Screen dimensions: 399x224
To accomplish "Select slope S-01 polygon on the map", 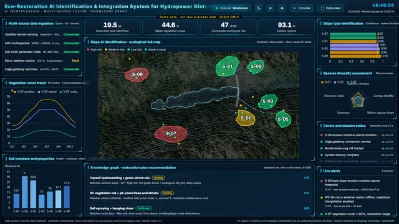I will pos(227,66).
